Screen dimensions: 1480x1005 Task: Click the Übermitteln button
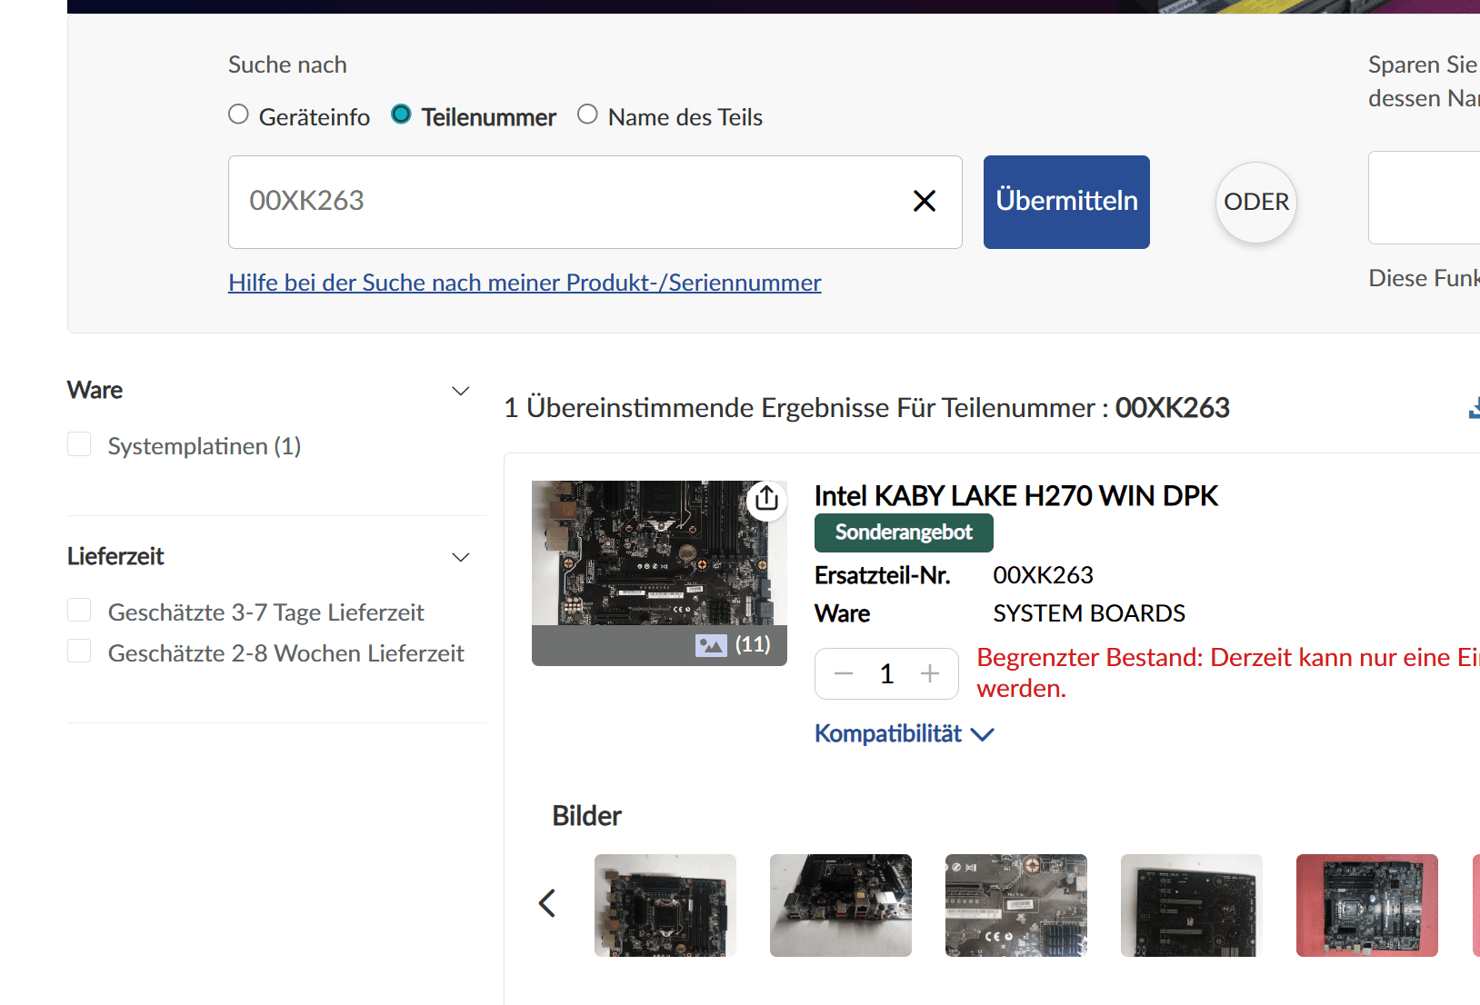(x=1066, y=202)
